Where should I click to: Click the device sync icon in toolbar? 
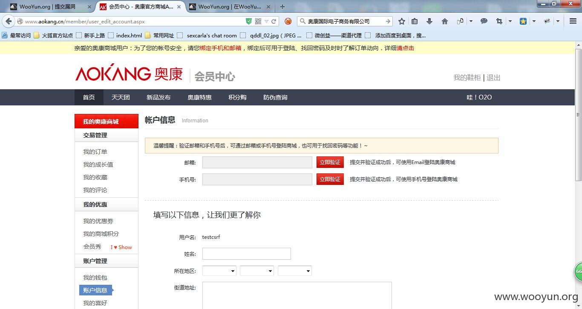tap(460, 21)
